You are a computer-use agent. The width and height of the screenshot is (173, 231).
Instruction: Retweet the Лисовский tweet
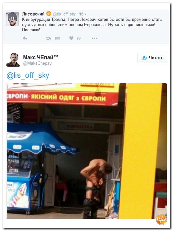tap(48, 38)
